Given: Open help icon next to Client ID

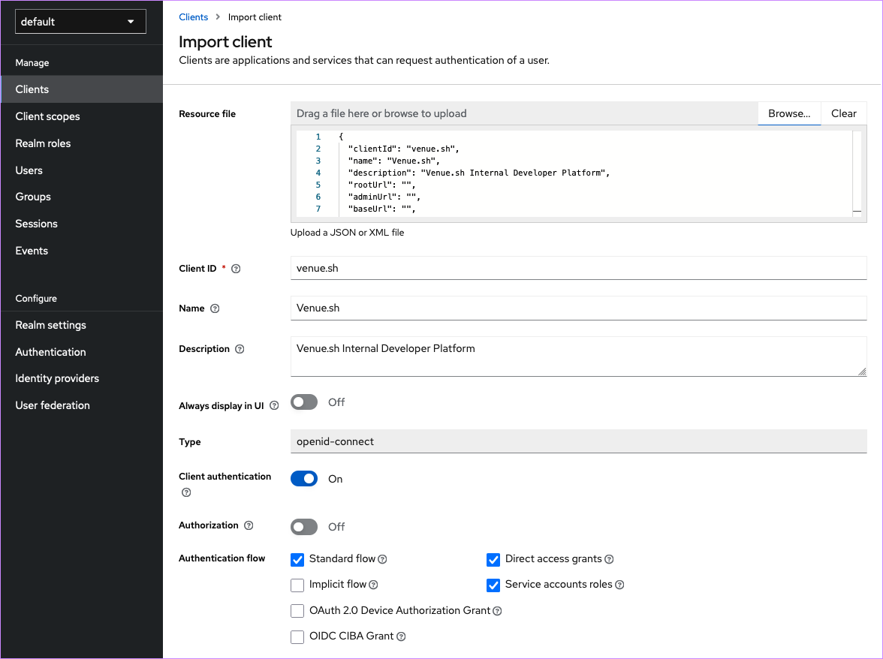Looking at the screenshot, I should (236, 269).
